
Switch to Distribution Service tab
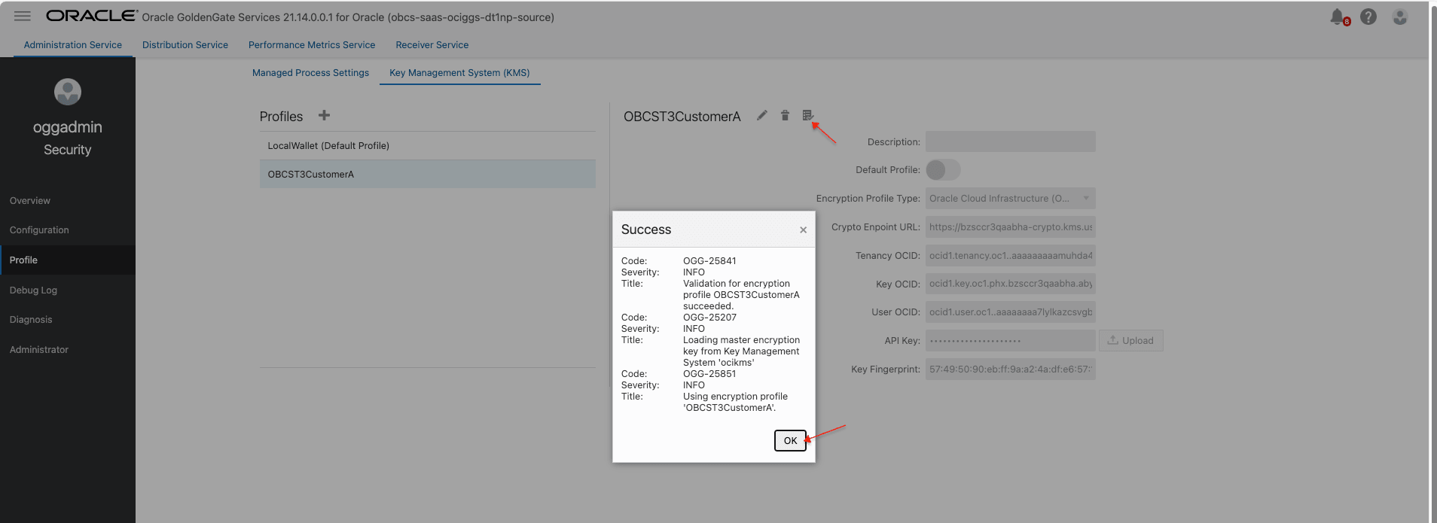[185, 45]
